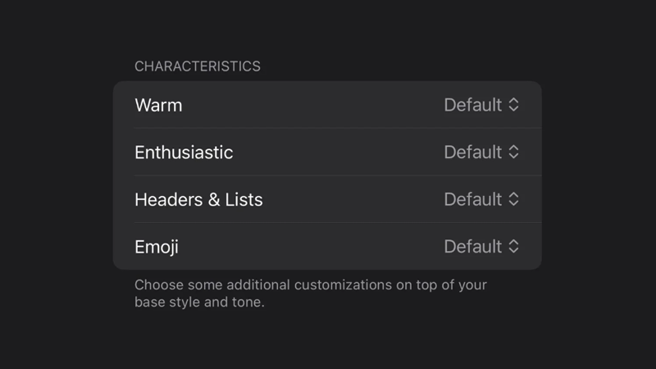Expand the Enthusiastic Default selector
Viewport: 656px width, 369px height.
(x=473, y=153)
